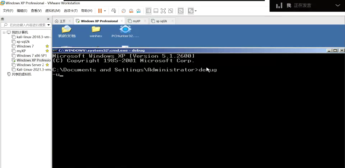345x168 pixels.
Task: Close the Windows XP Professional tab
Action: coord(122,21)
